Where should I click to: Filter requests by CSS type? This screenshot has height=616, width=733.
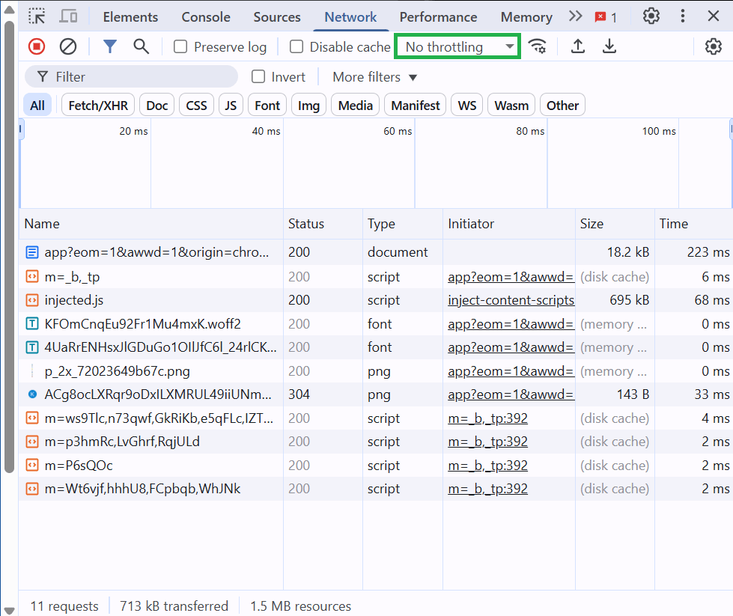[196, 106]
